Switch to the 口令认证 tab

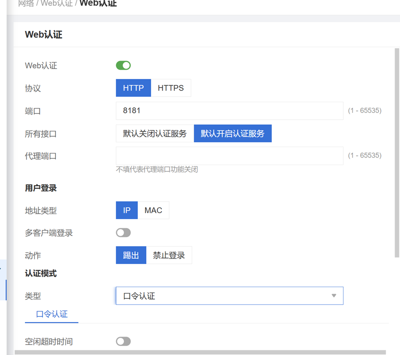52,314
